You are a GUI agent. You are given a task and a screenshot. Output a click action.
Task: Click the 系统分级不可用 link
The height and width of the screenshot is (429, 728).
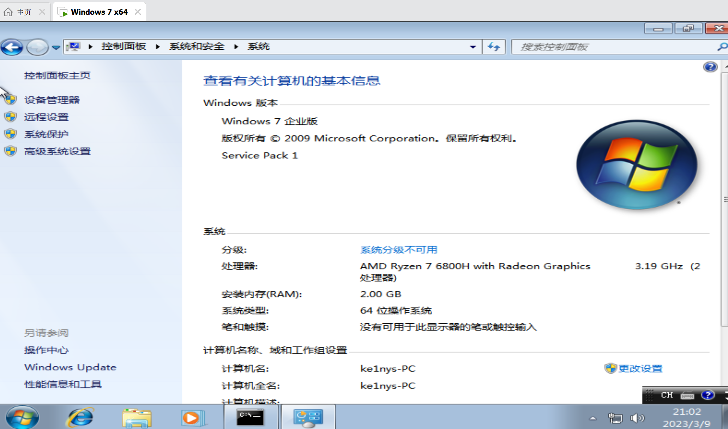(398, 250)
